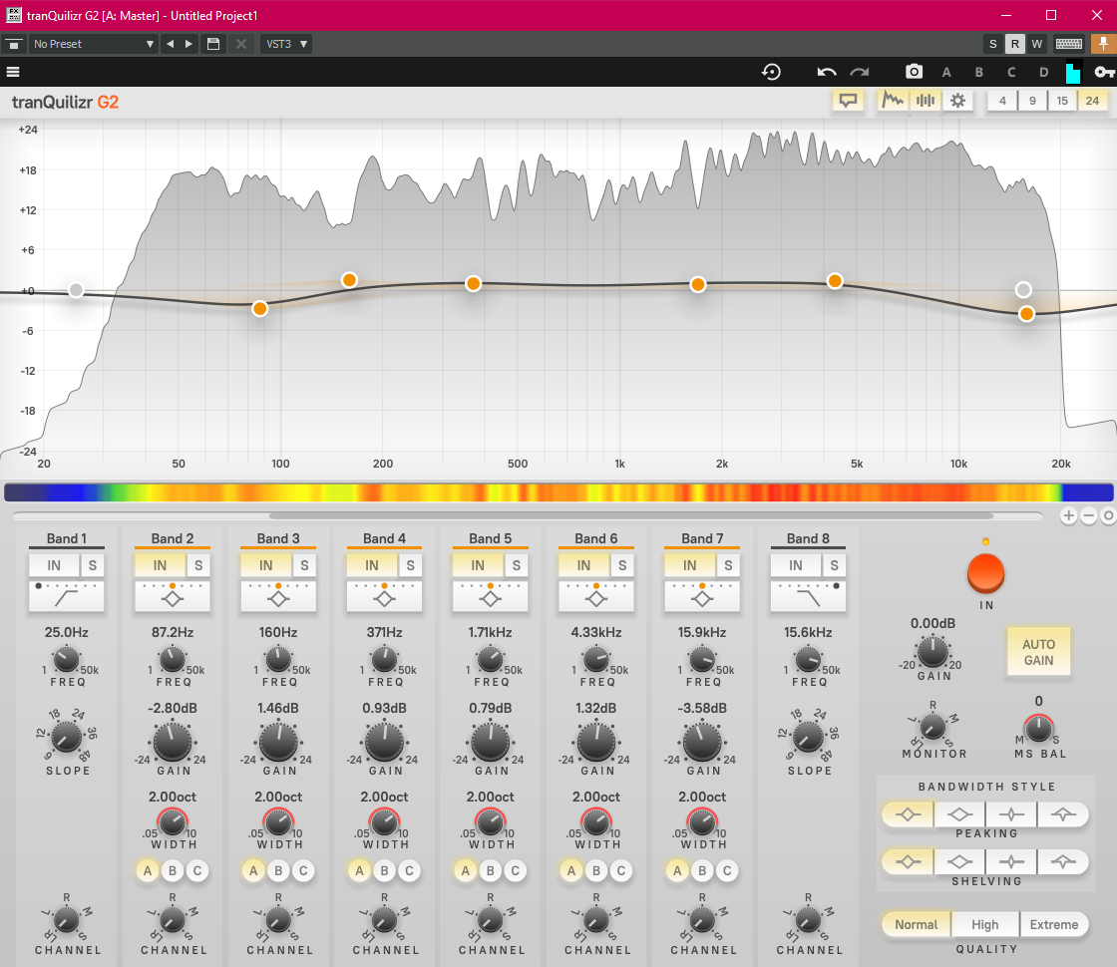Toggle the Band 8 IN button
Screen dimensions: 1117x967
pyautogui.click(x=796, y=565)
